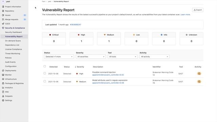Image resolution: width=217 pixels, height=122 pixels.
Task: Toggle the select-all vulnerabilities checkbox
Action: 44,66
